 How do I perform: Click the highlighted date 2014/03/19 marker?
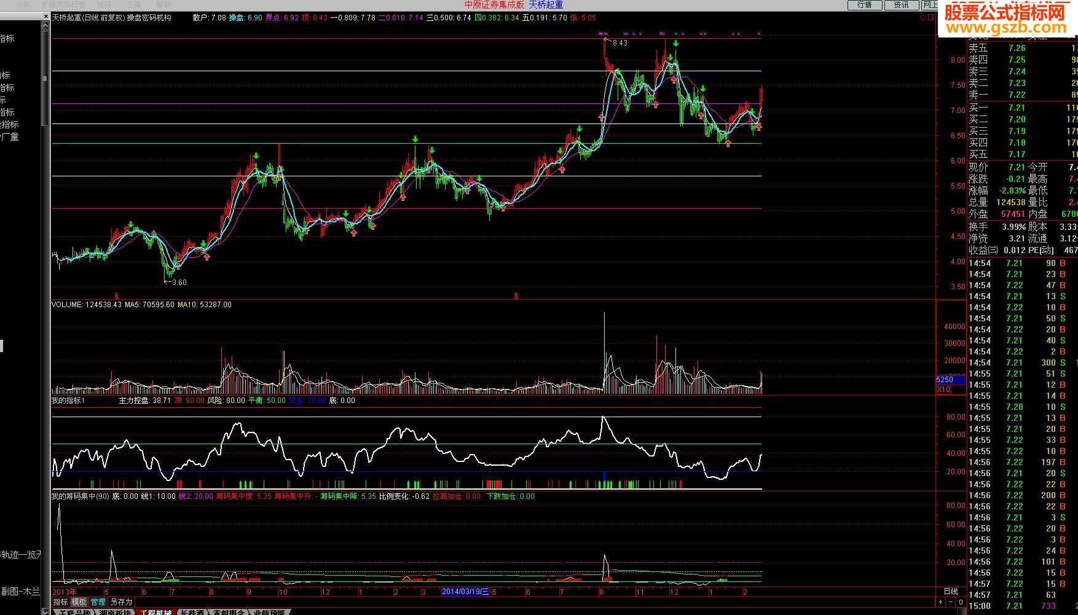(x=465, y=592)
